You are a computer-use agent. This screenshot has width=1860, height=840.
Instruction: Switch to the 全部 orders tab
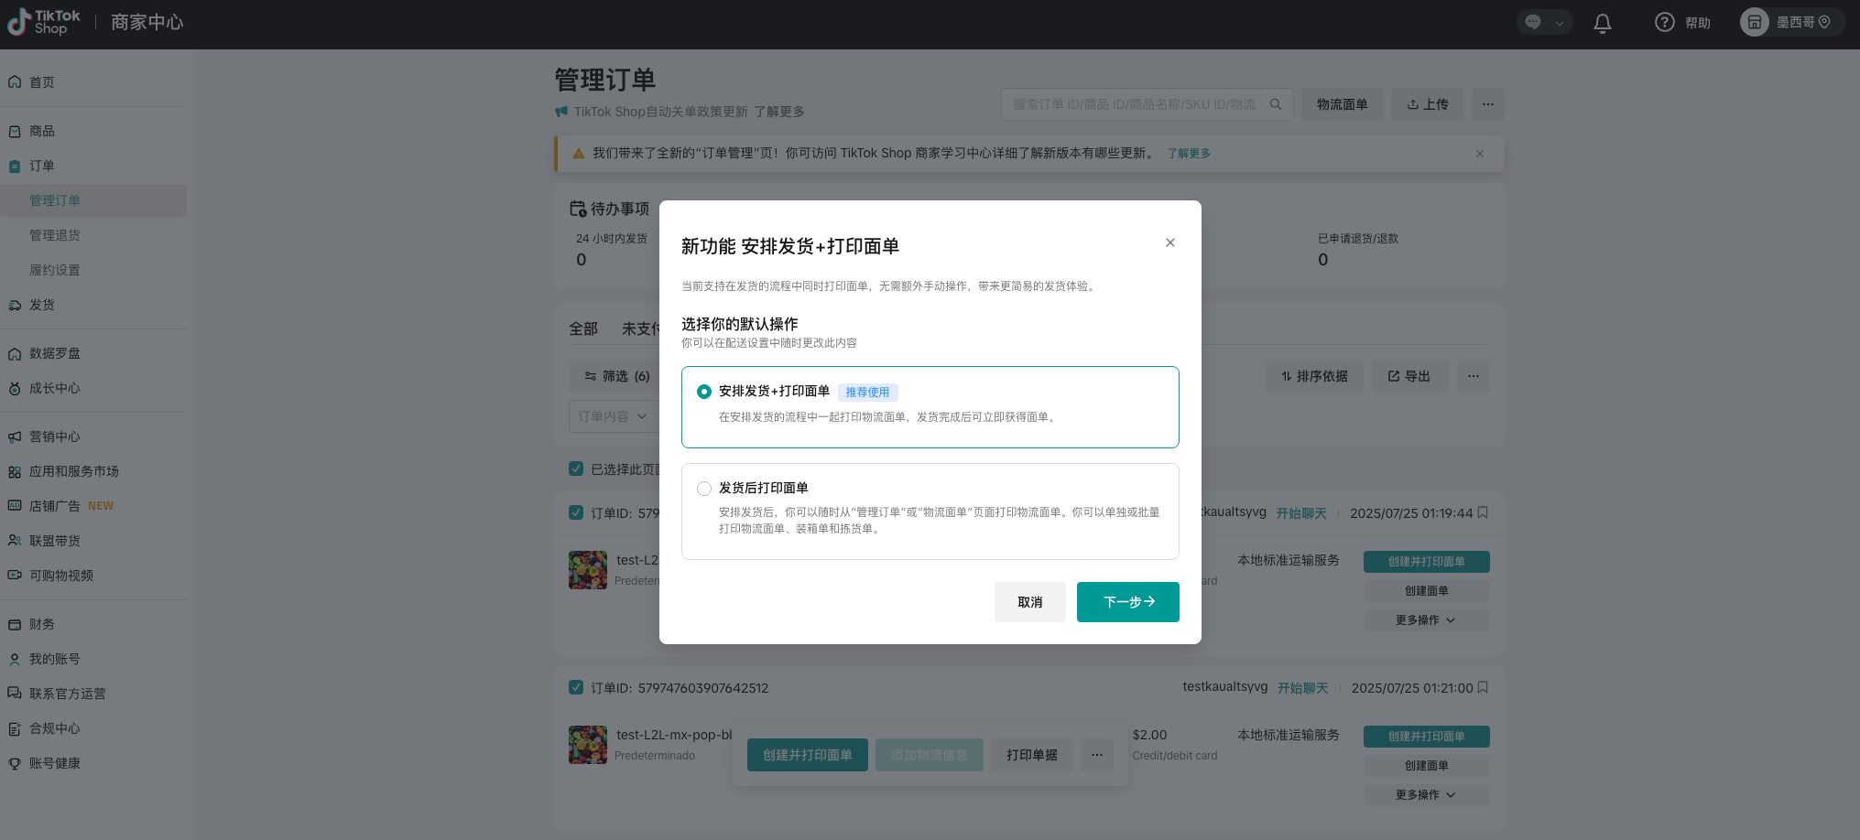point(582,328)
